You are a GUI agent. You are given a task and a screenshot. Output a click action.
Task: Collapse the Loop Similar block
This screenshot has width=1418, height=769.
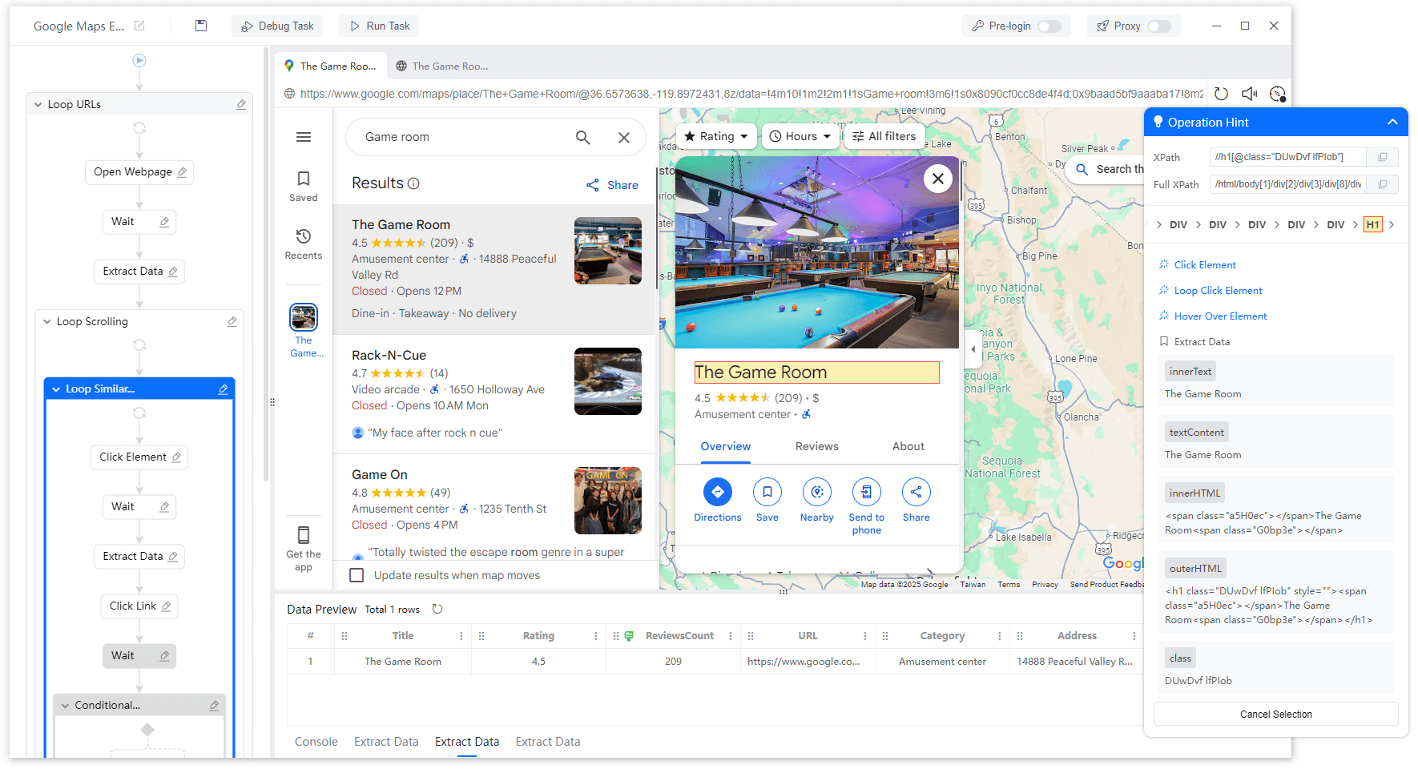coord(56,389)
